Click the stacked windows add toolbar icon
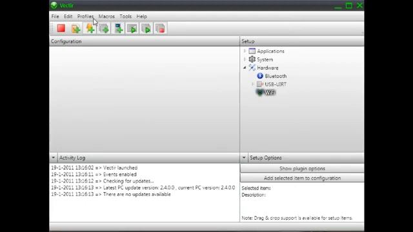 (x=104, y=28)
